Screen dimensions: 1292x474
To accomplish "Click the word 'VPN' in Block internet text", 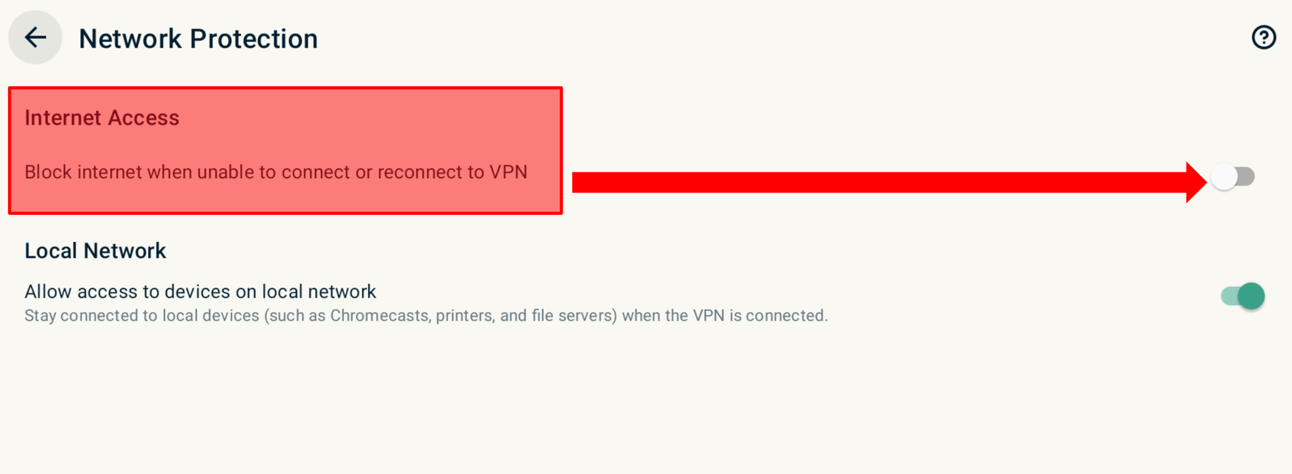I will (508, 172).
